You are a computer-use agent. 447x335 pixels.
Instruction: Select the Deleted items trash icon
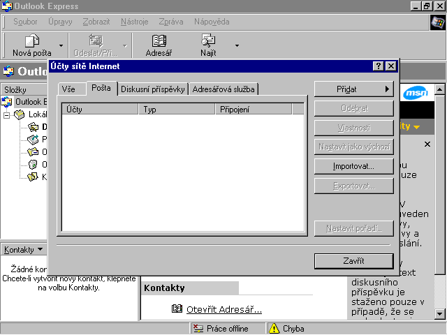tap(33, 165)
